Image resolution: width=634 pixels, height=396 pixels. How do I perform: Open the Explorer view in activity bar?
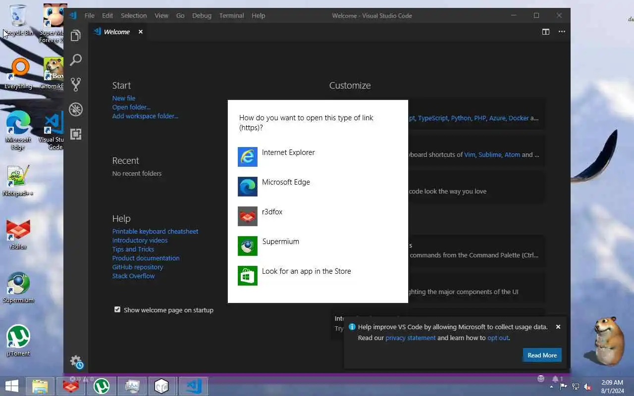[76, 36]
